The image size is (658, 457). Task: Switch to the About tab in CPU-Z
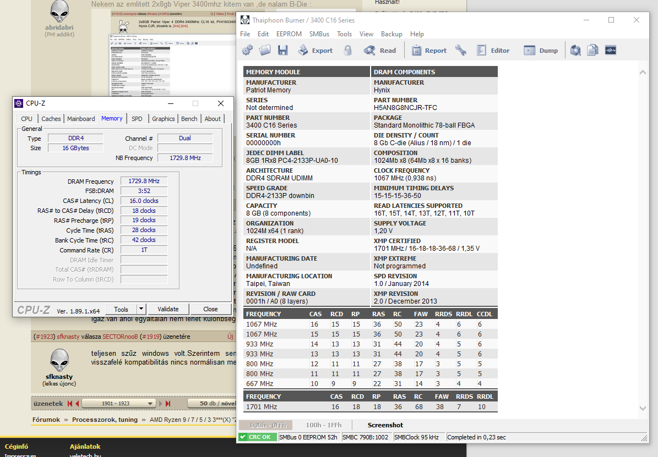pyautogui.click(x=213, y=119)
